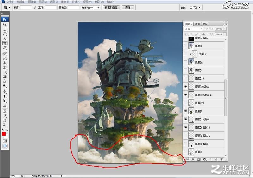253x178 pixels.
Task: Show layer 图层 0
Action: (x=186, y=70)
